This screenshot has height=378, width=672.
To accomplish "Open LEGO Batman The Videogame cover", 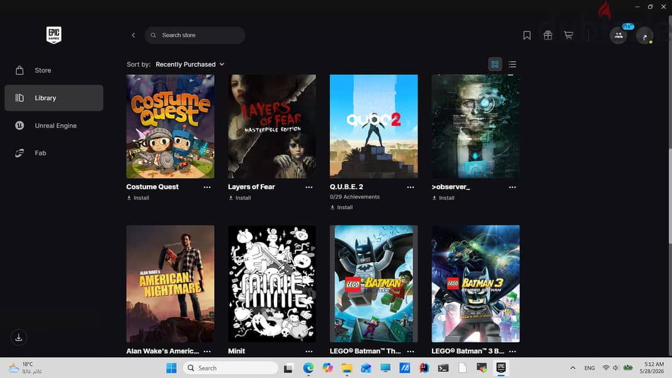I will coord(373,283).
